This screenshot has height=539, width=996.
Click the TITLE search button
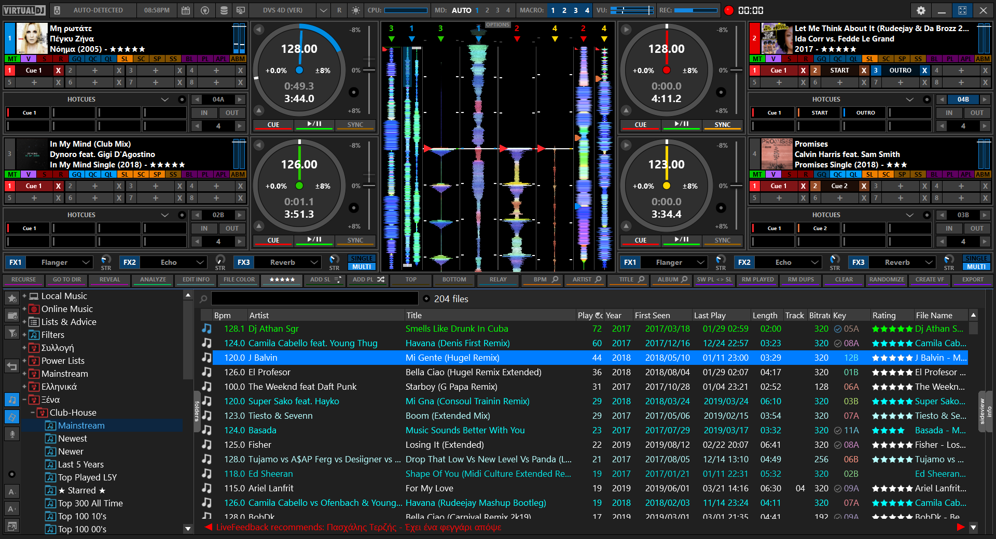(x=629, y=279)
